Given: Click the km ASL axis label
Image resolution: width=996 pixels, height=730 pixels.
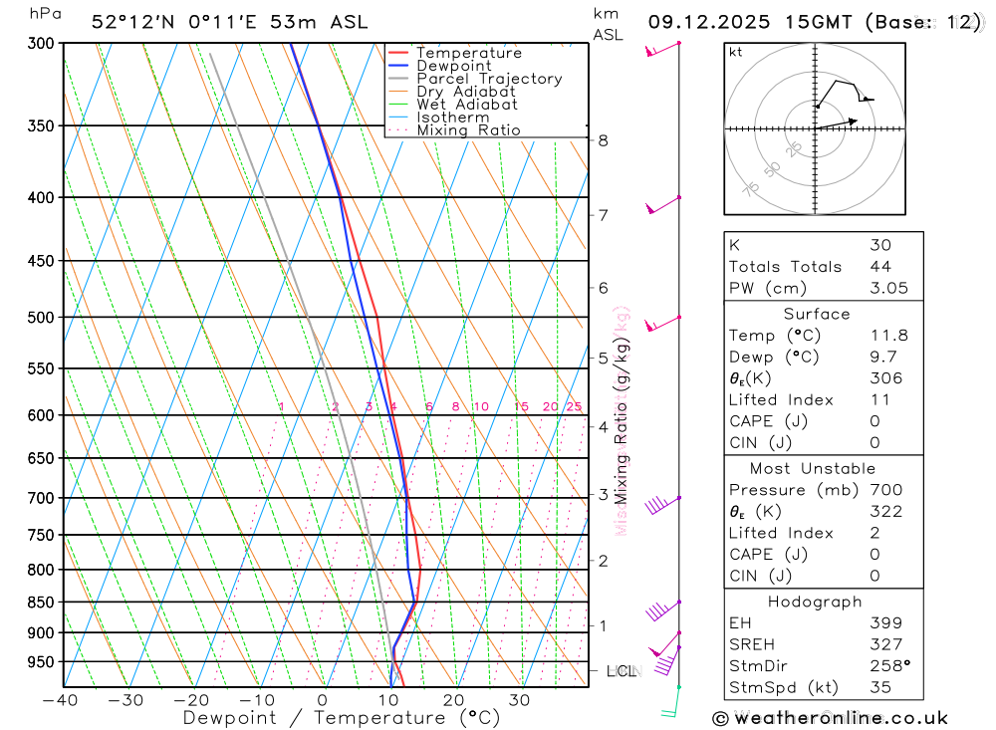Looking at the screenshot, I should click(x=608, y=24).
